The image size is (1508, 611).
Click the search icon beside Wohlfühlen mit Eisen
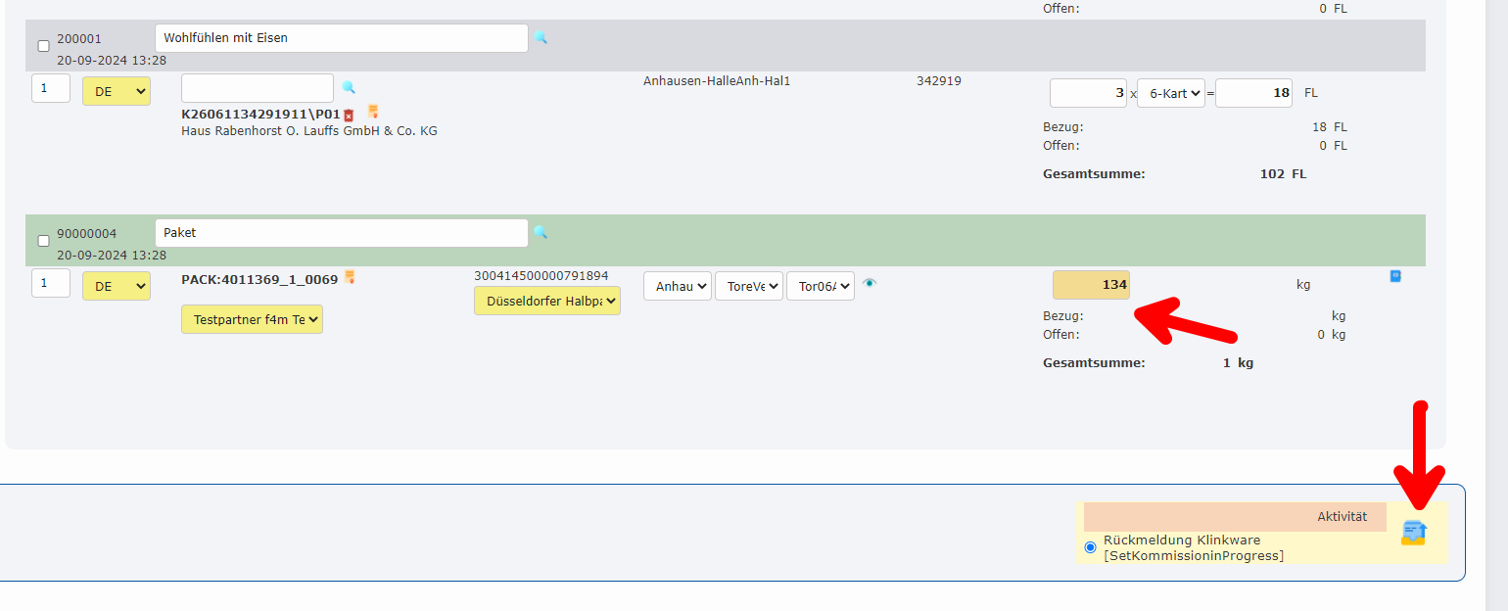pyautogui.click(x=541, y=38)
